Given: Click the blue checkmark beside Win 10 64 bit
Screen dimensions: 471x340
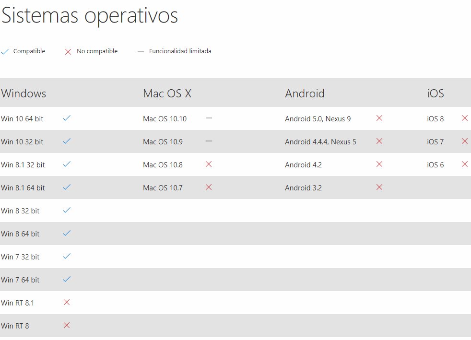Looking at the screenshot, I should [67, 118].
